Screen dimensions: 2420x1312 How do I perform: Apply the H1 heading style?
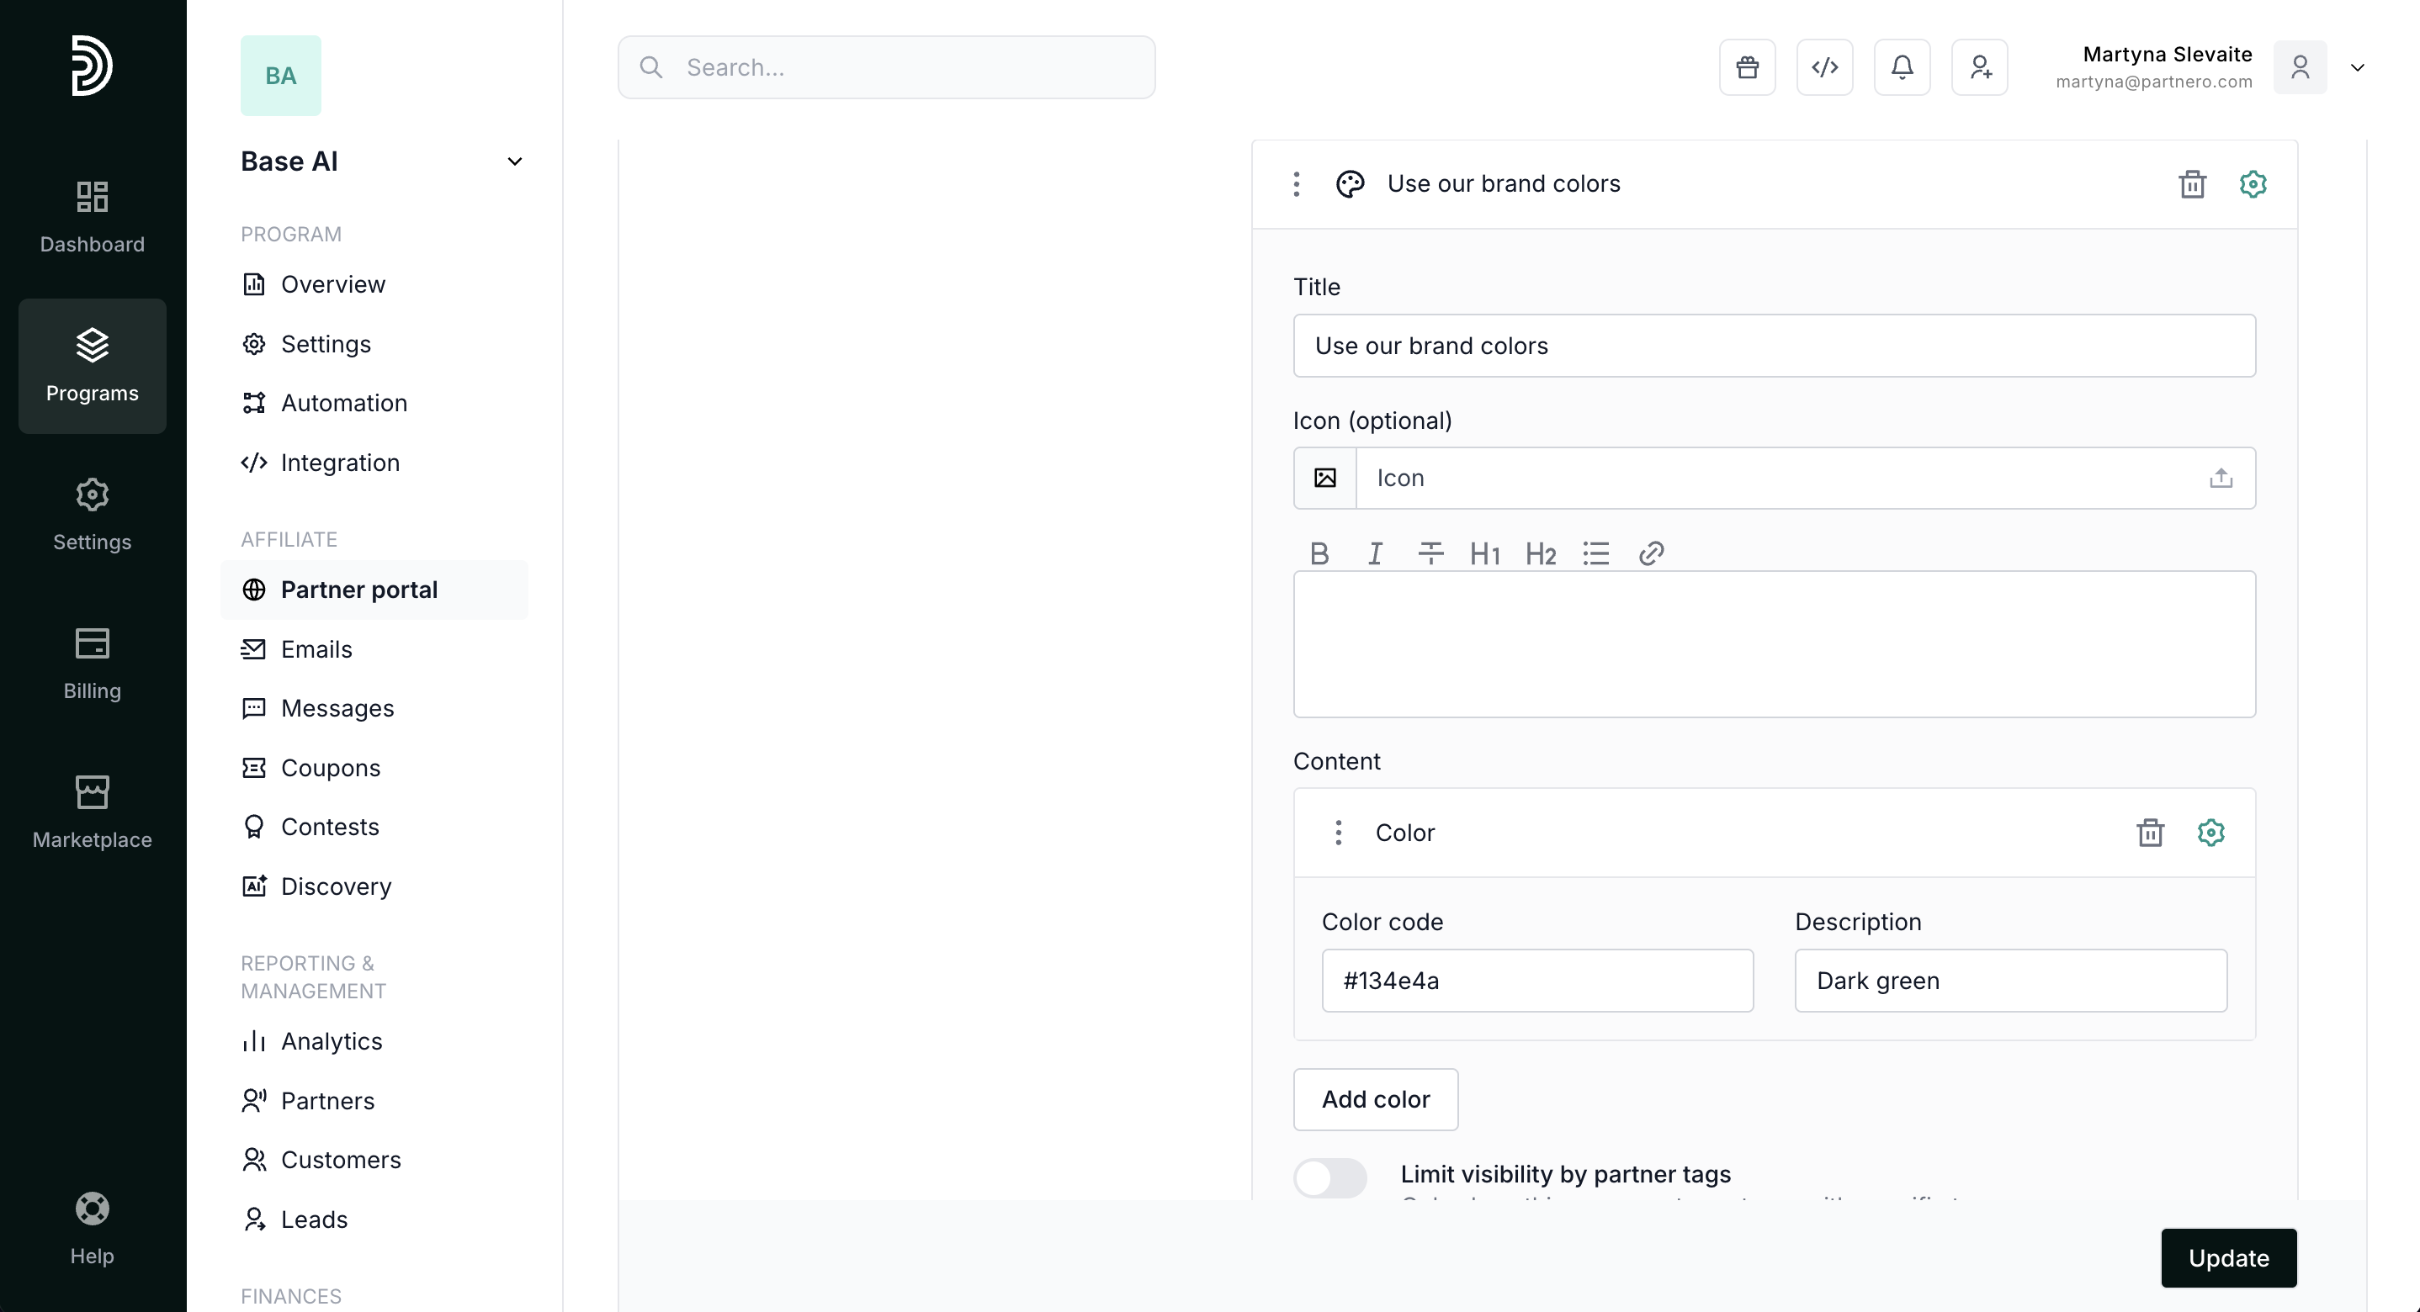coord(1484,554)
